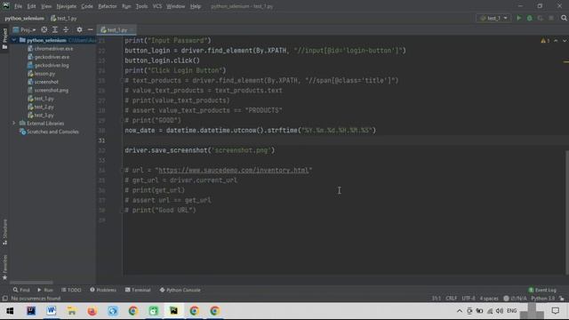
Task: Open the Terminal tool window
Action: click(138, 290)
